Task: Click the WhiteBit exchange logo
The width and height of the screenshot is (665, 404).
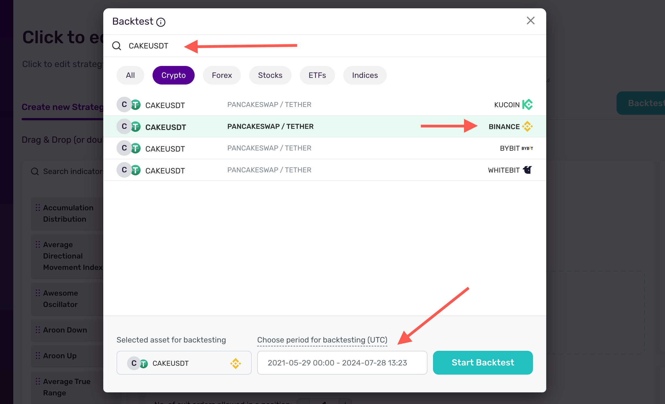Action: pyautogui.click(x=527, y=170)
